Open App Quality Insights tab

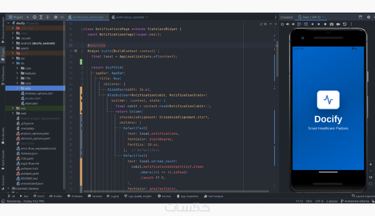pos(138,196)
